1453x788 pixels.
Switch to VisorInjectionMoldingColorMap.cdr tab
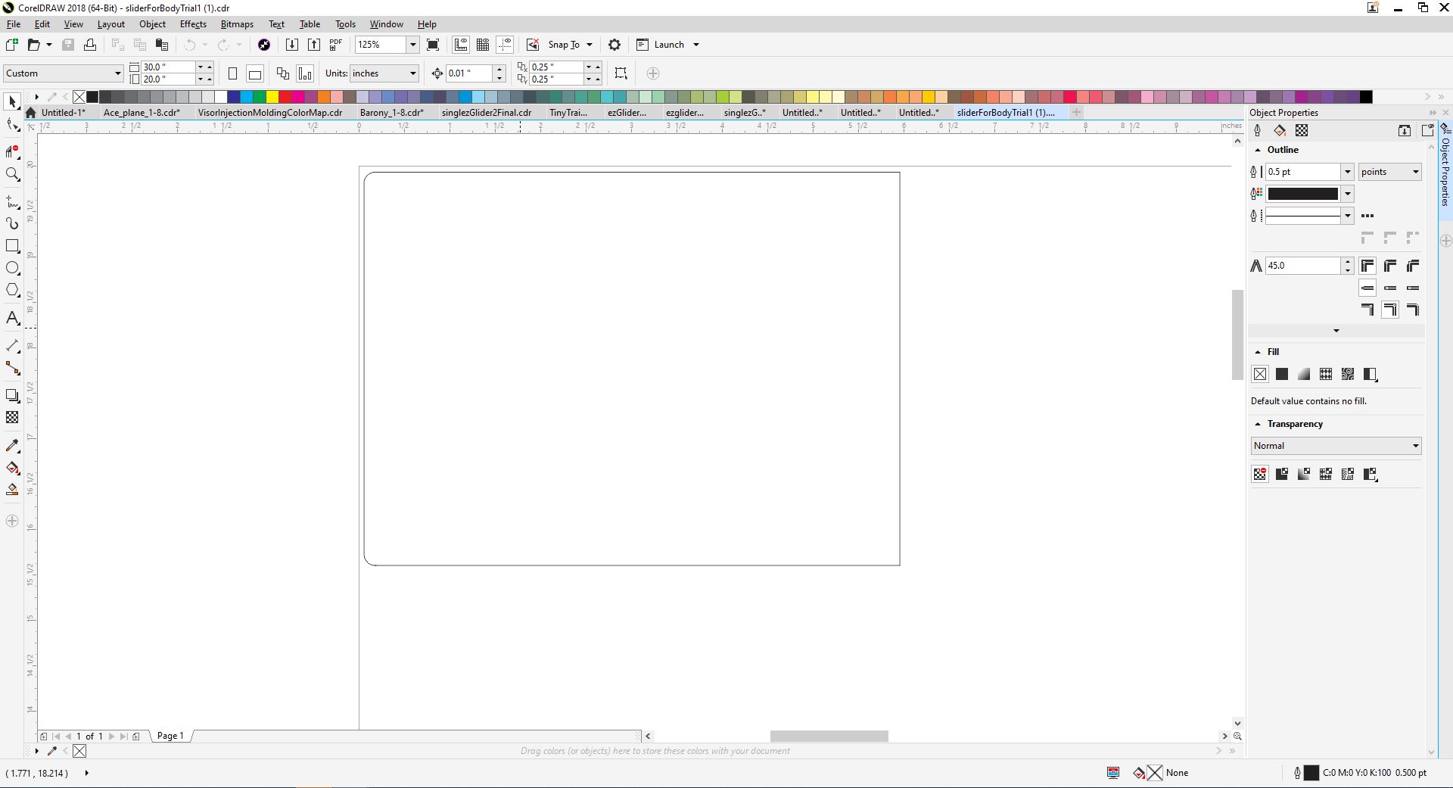click(x=270, y=113)
